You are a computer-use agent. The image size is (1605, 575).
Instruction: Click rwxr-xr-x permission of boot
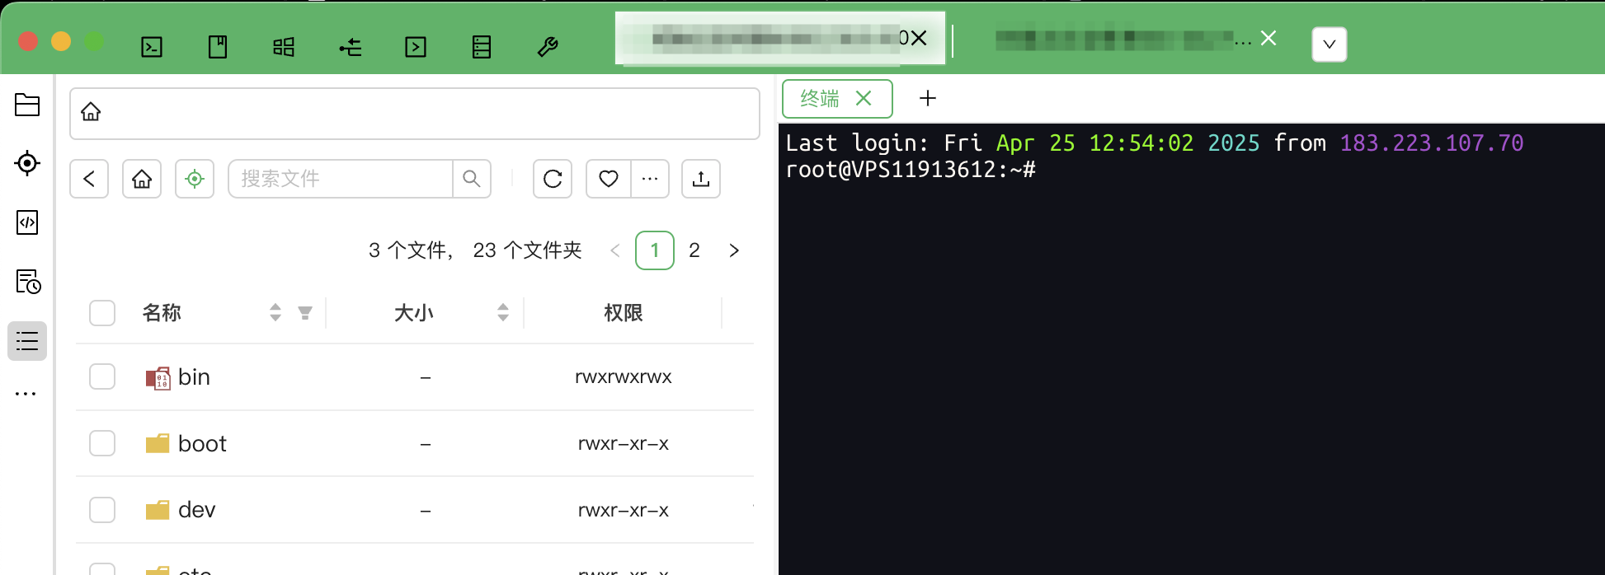point(624,443)
